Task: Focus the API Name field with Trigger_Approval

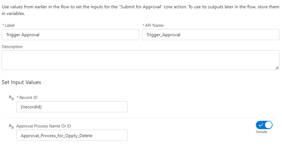Action: click(211, 34)
